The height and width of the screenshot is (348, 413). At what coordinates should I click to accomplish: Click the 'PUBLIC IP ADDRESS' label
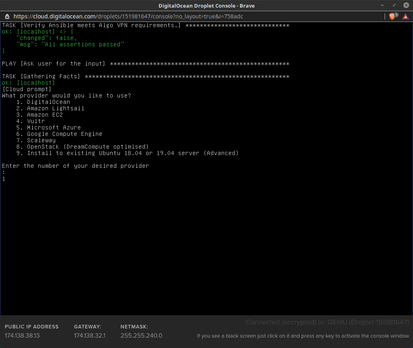click(32, 327)
